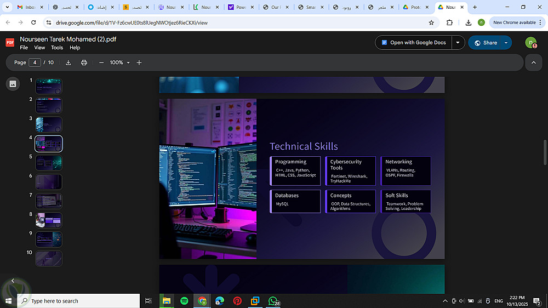
Task: Open the Chrome extensions puzzle icon
Action: [450, 22]
